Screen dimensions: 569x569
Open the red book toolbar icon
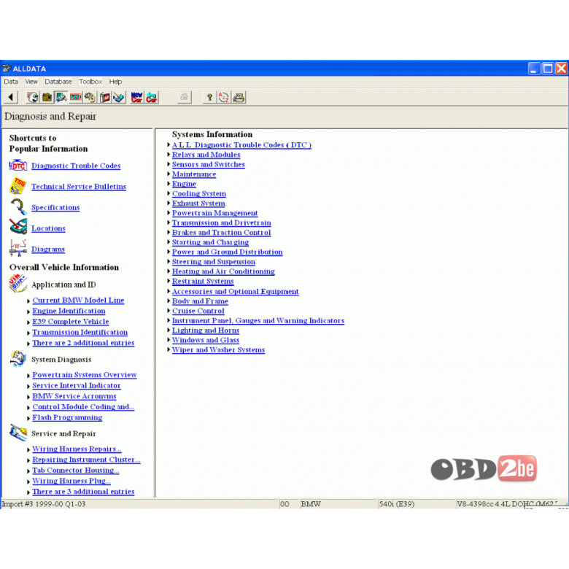pyautogui.click(x=104, y=97)
